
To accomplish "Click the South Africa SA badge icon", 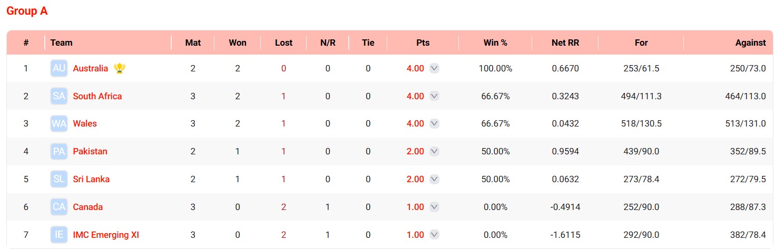I will pyautogui.click(x=59, y=96).
